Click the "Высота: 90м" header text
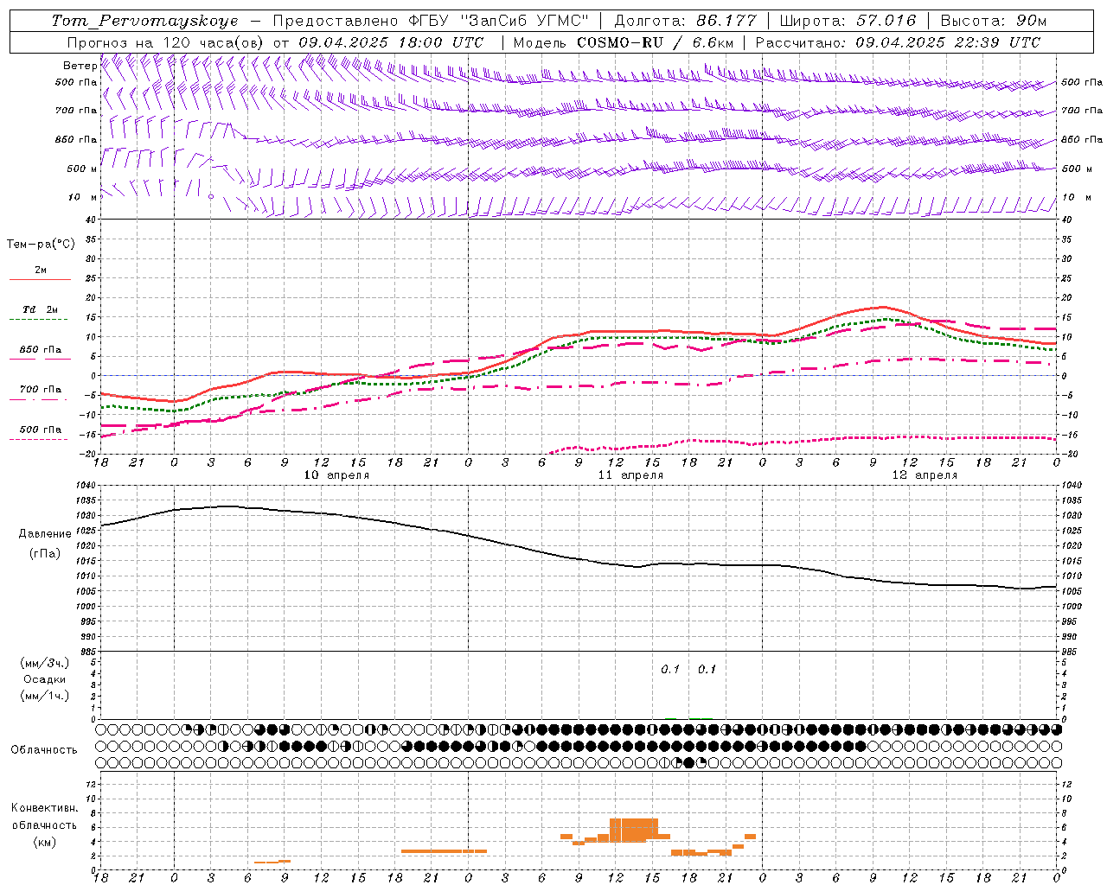Screen dimensions: 1107x885 tap(994, 21)
